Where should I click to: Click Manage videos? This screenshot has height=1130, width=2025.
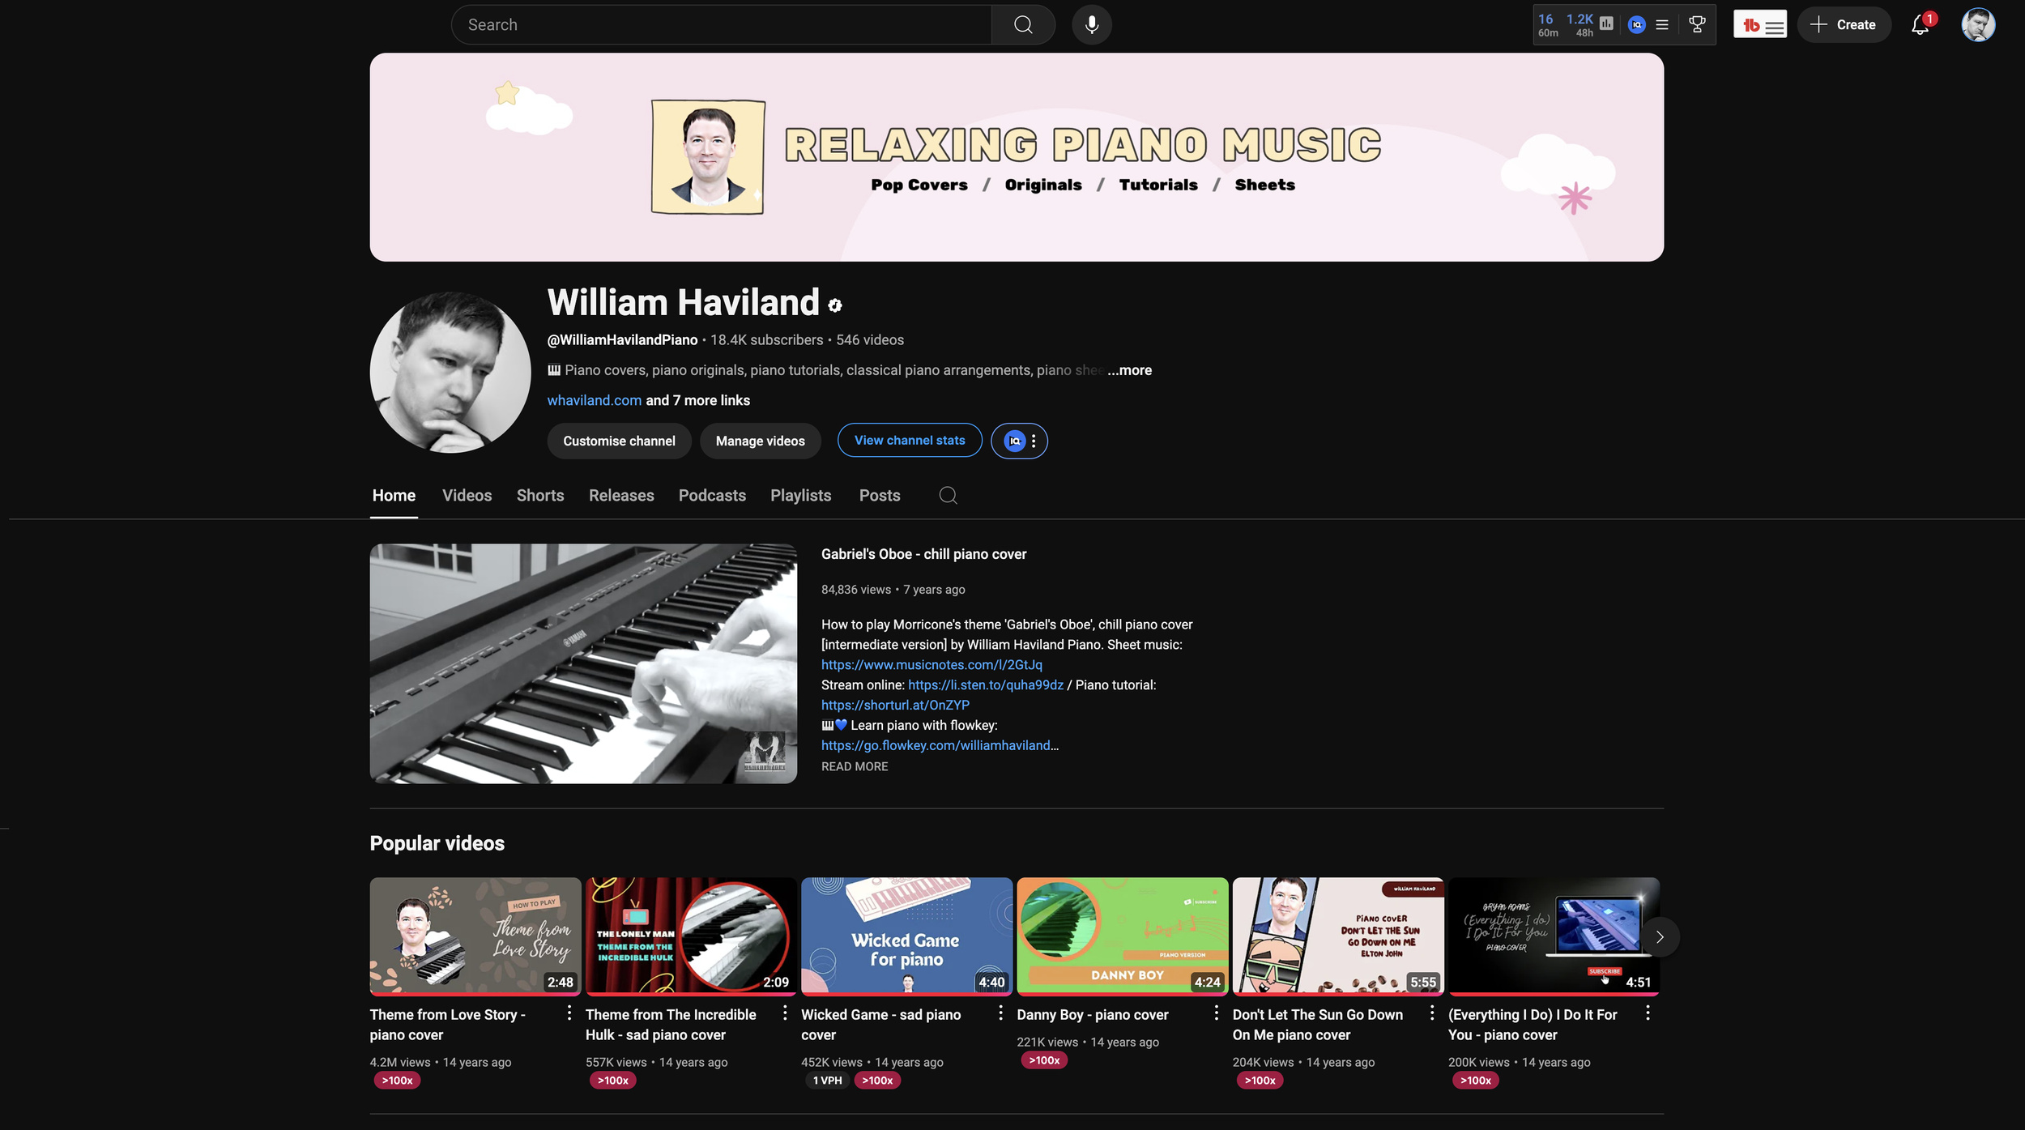coord(760,441)
